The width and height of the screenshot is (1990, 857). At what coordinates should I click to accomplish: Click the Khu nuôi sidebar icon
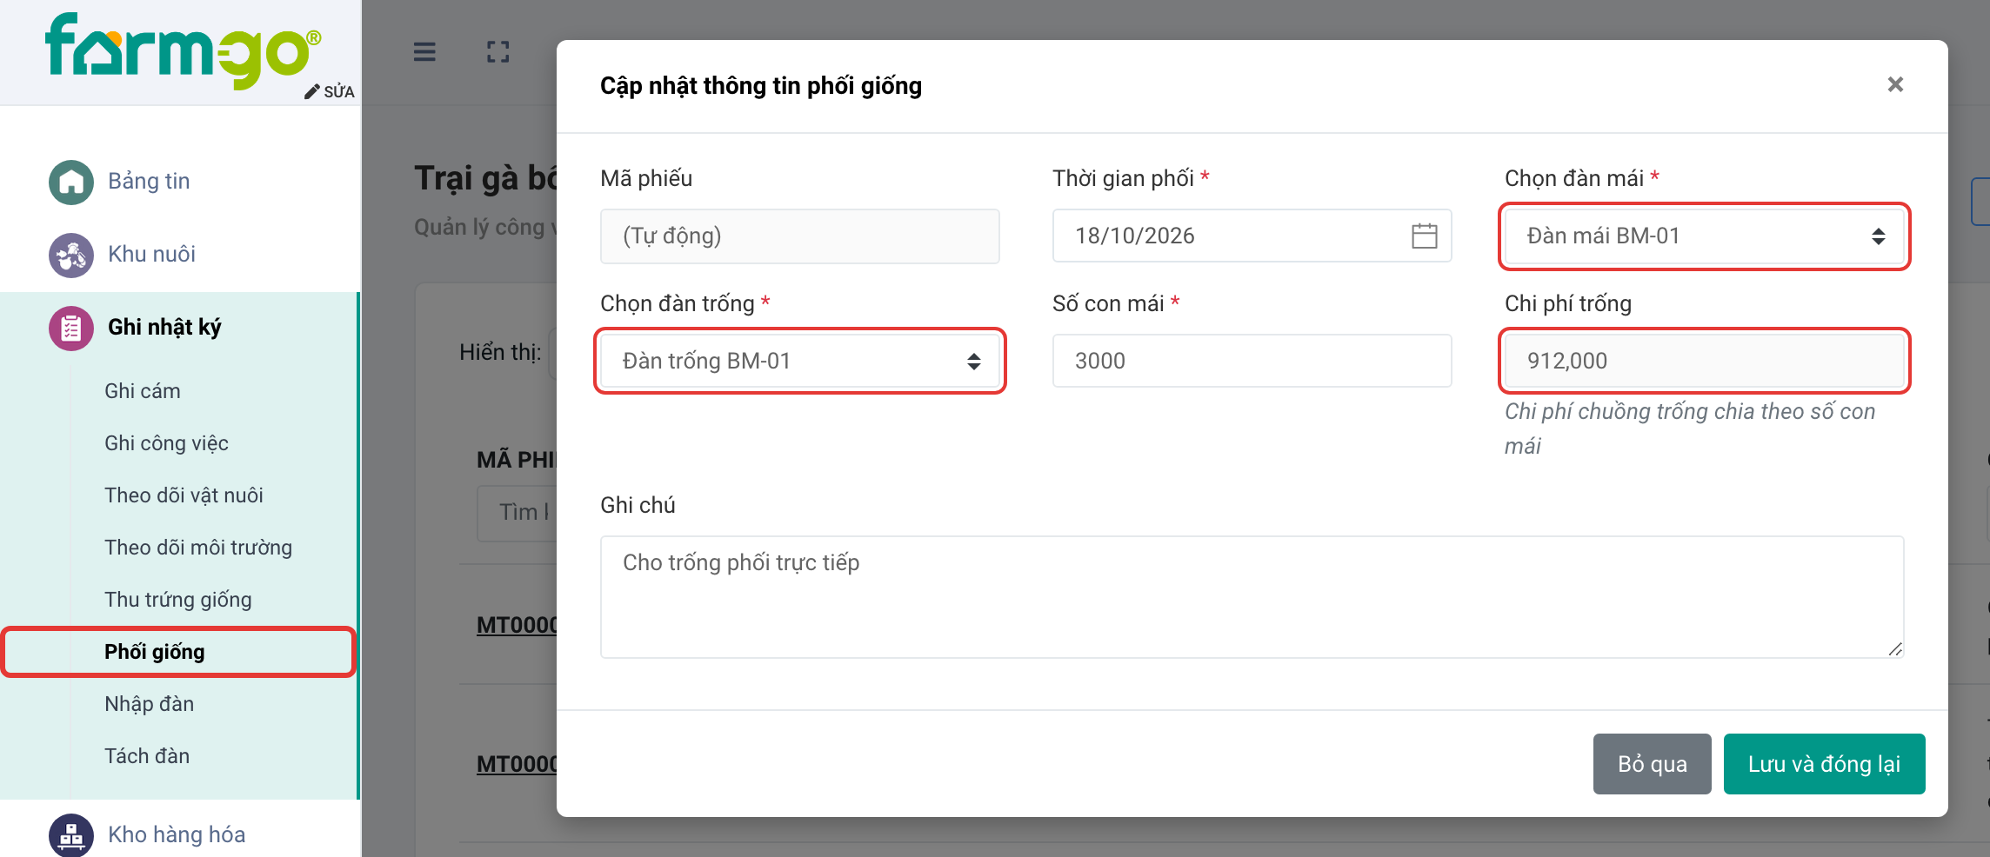coord(71,255)
